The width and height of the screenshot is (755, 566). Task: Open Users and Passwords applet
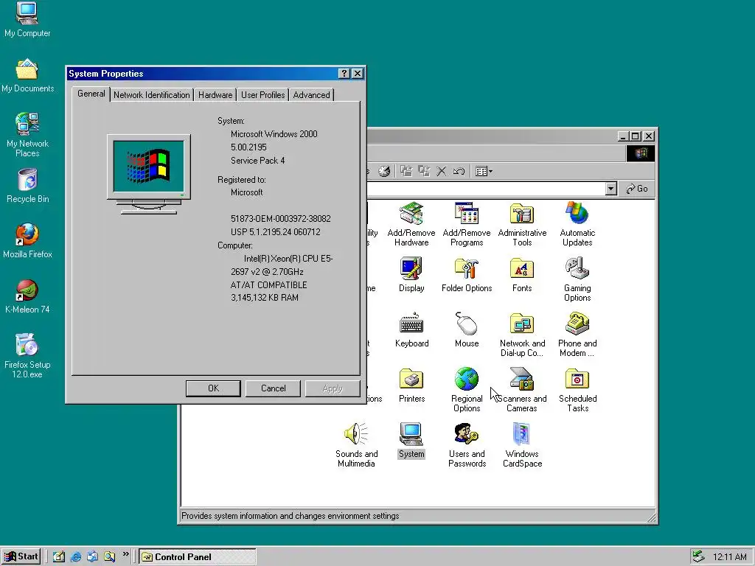pos(467,445)
